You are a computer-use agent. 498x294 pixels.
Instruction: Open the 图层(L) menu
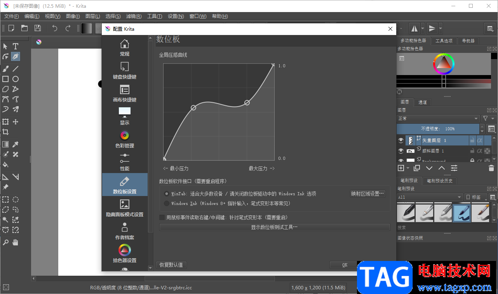tap(92, 16)
